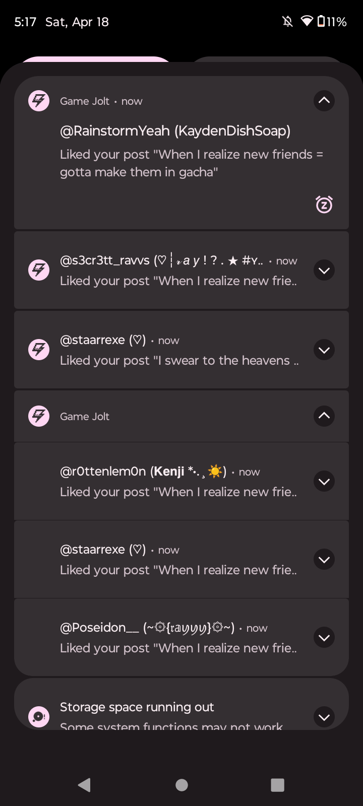Tap Game Jolt icon beside 'I swear' notification
Viewport: 363px width, 806px height.
(x=39, y=350)
